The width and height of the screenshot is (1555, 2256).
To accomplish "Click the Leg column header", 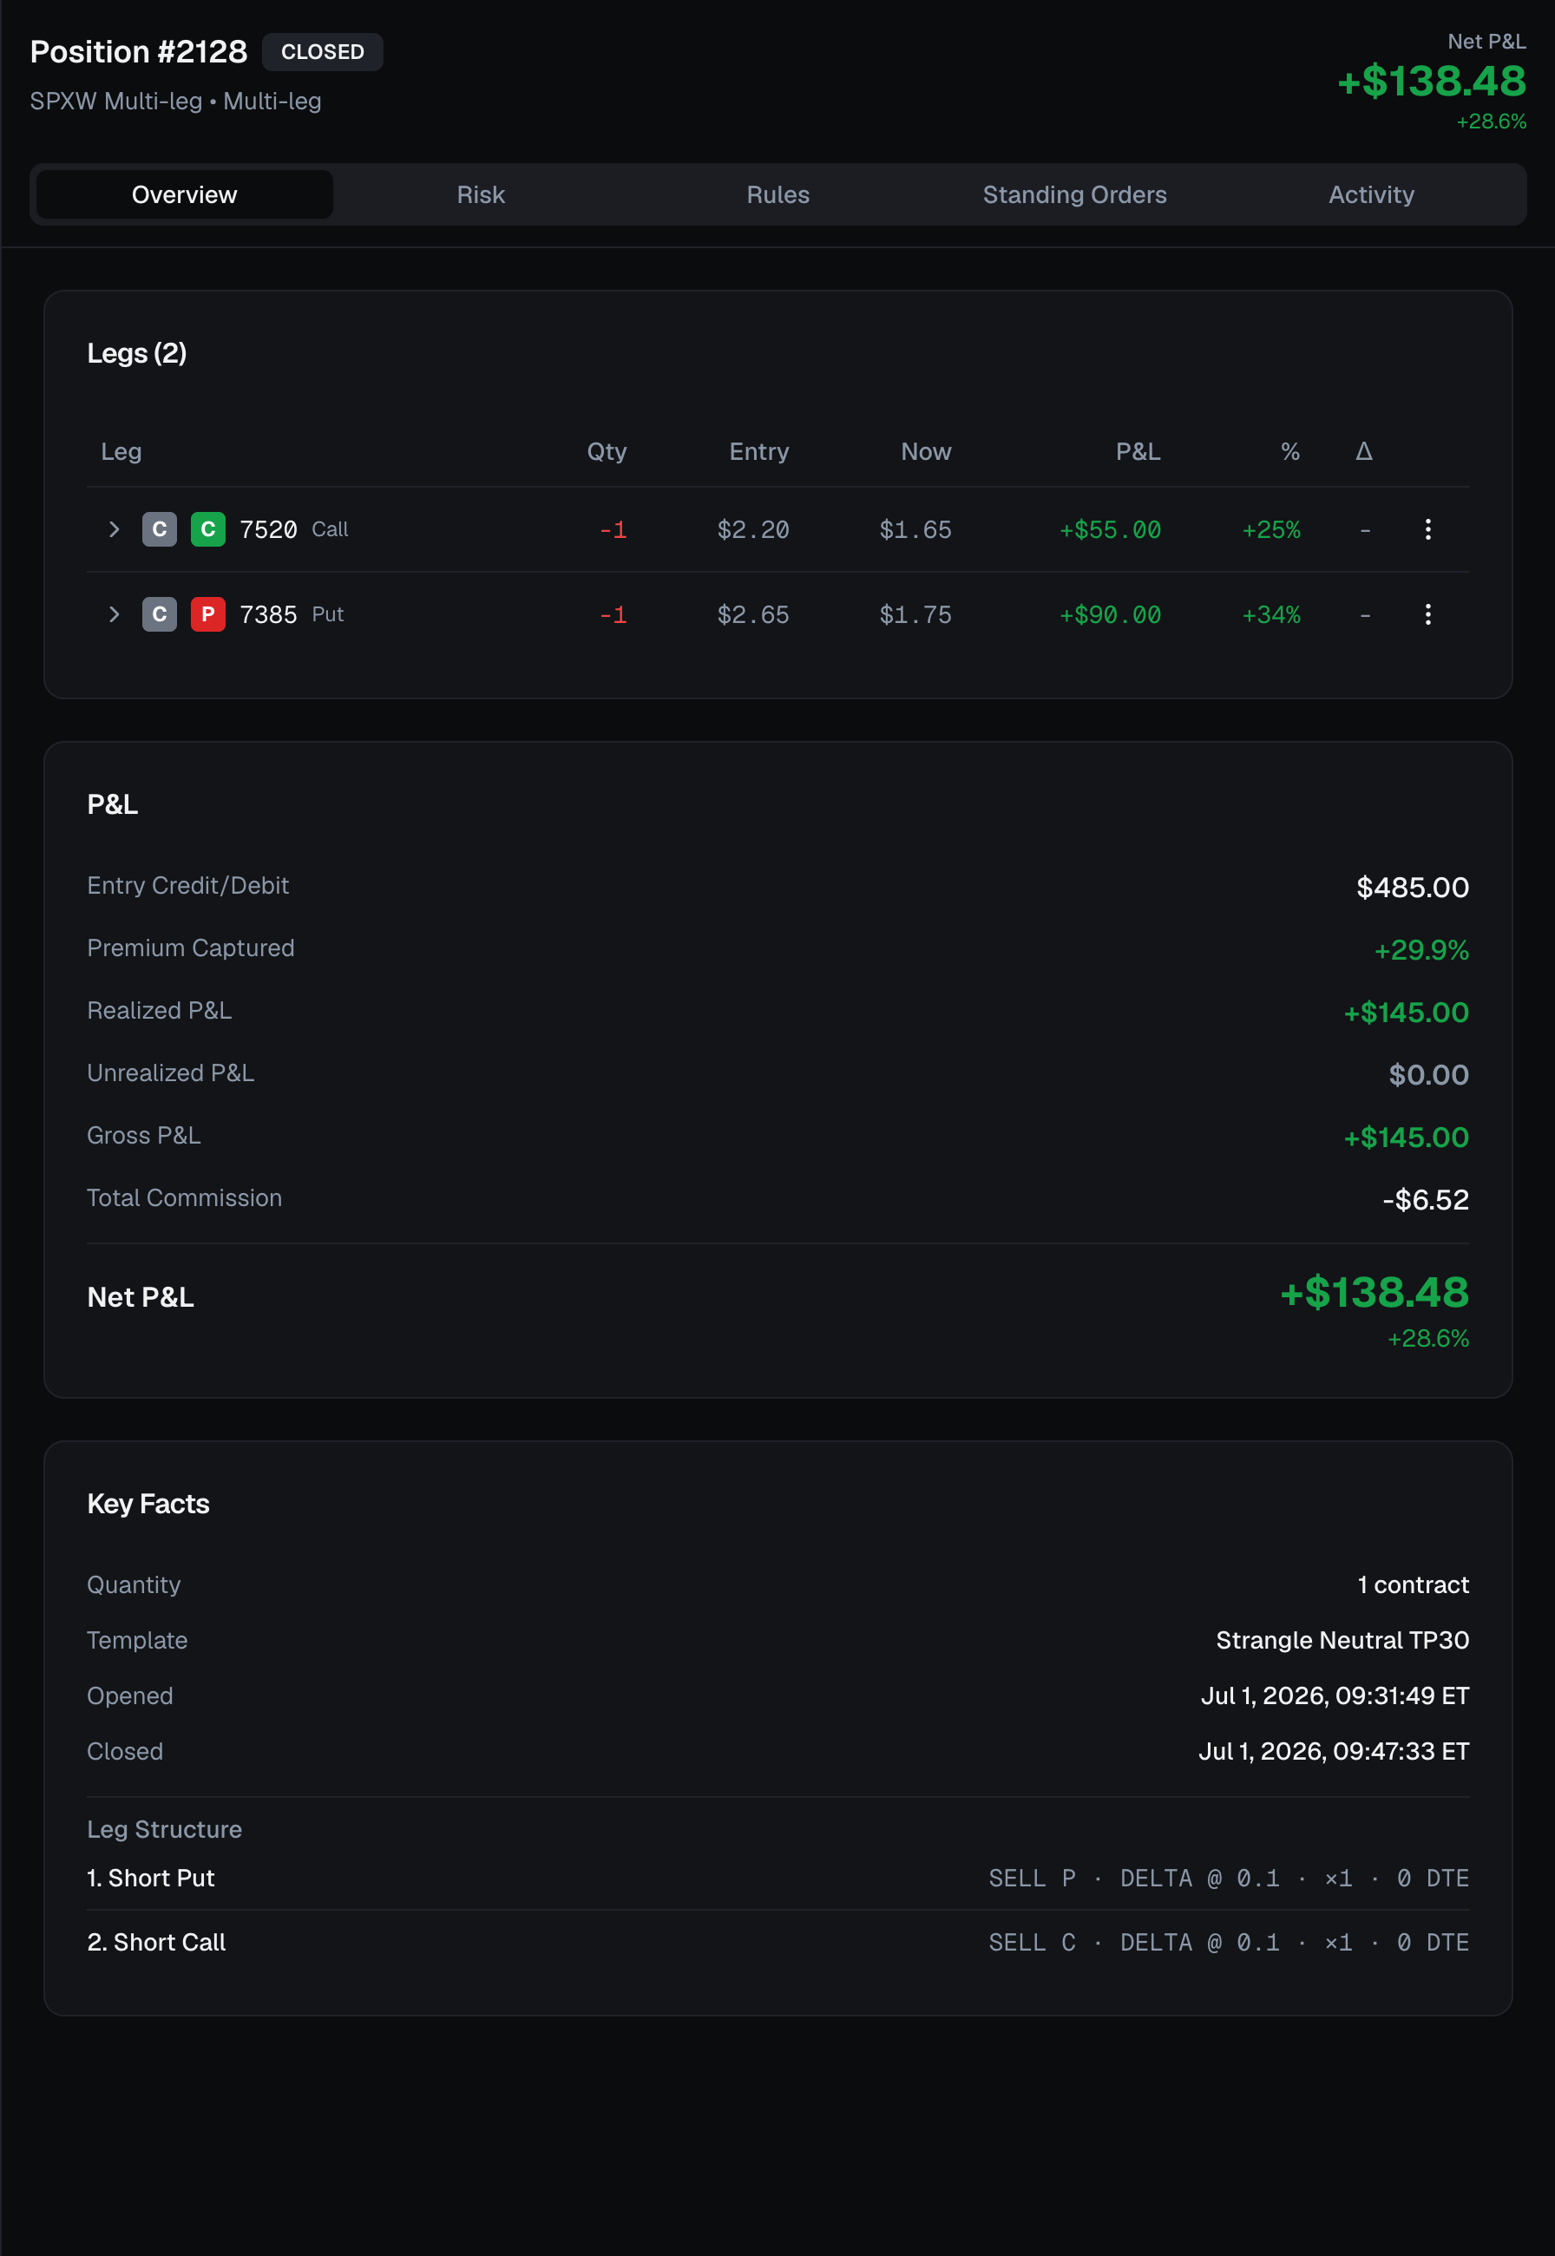I will coord(121,452).
